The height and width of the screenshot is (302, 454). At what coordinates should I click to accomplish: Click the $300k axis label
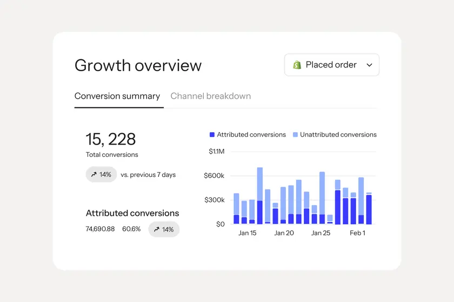coord(214,200)
